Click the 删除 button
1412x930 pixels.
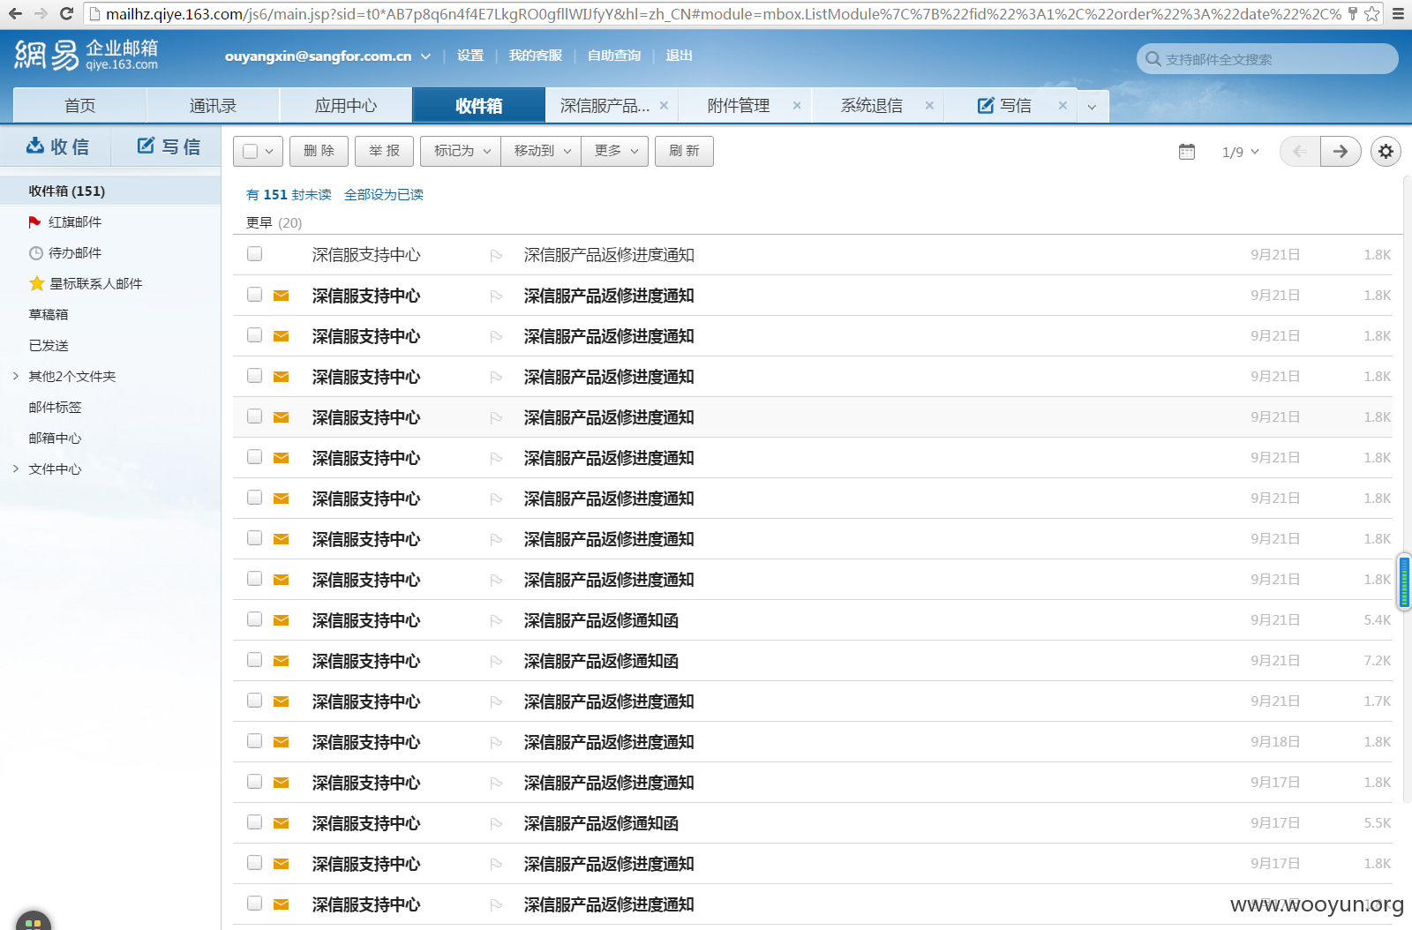coord(319,152)
